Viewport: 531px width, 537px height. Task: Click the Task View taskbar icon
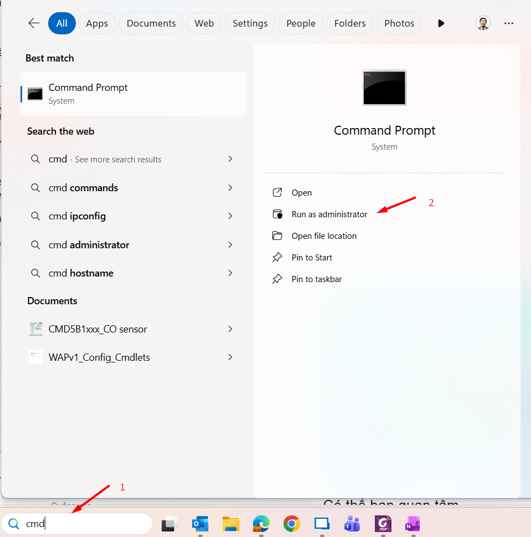tap(169, 524)
